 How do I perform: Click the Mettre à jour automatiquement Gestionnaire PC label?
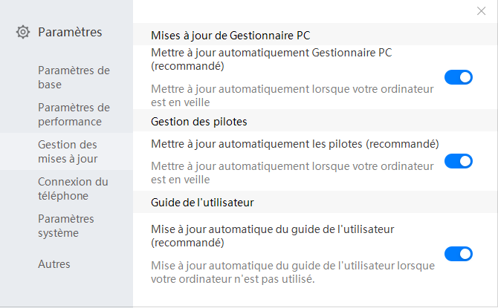(282, 59)
